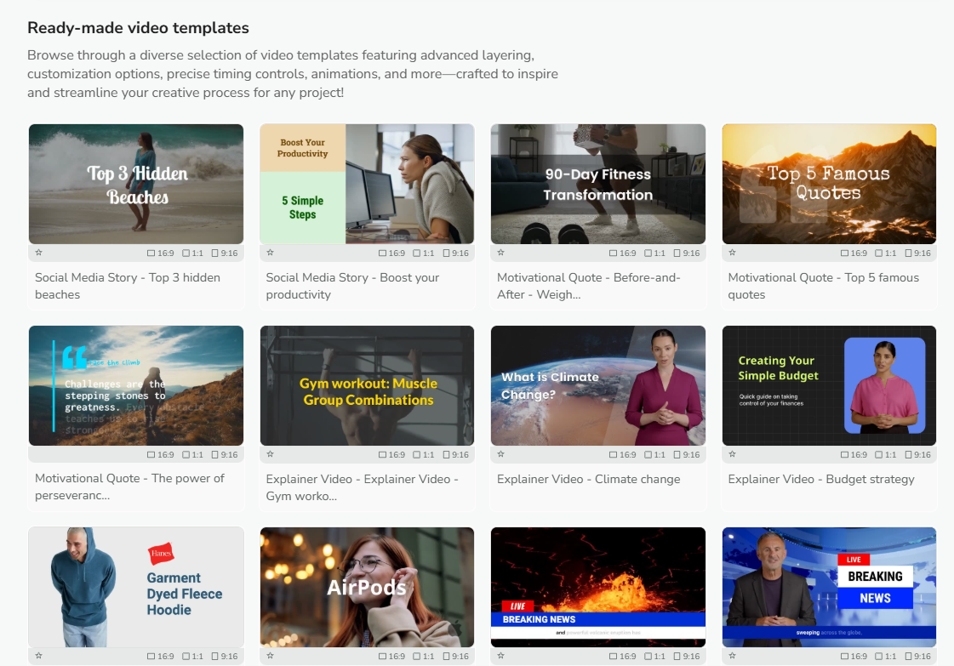Click star icon under 90-Day Fitness template

pyautogui.click(x=501, y=253)
